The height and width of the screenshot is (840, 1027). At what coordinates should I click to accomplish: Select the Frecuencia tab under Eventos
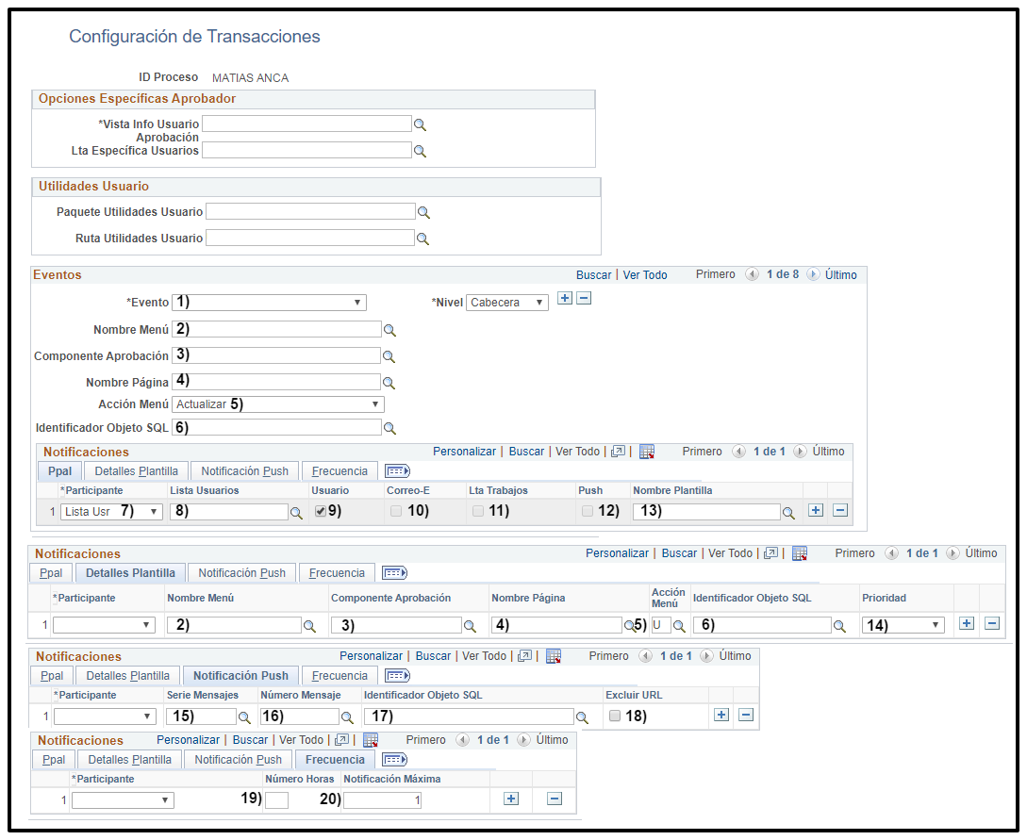(x=340, y=470)
